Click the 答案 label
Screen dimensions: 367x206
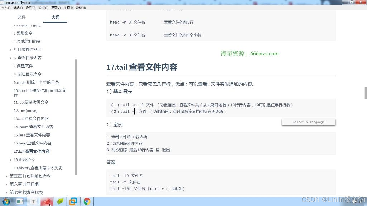[x=111, y=162]
